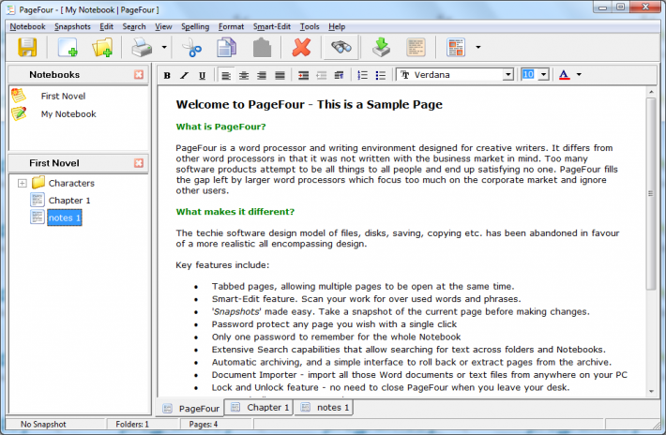Click 'No Snapshot' in status bar

pyautogui.click(x=43, y=424)
